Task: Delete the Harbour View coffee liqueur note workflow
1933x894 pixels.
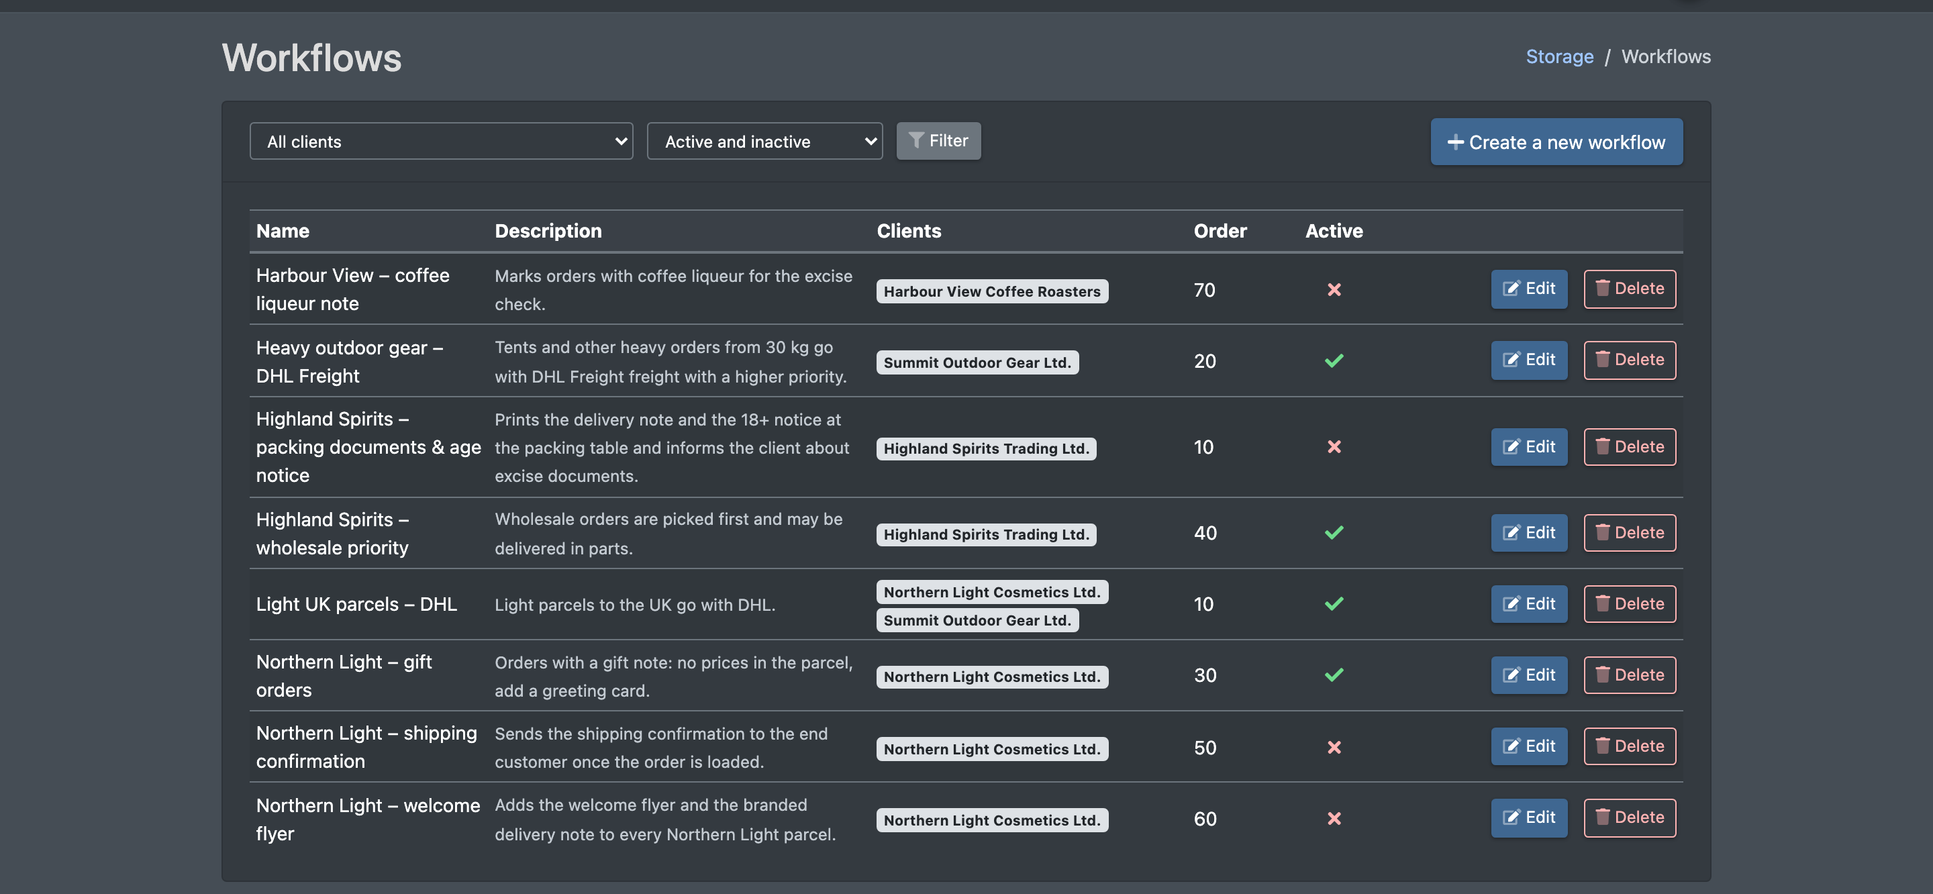Action: pos(1630,289)
